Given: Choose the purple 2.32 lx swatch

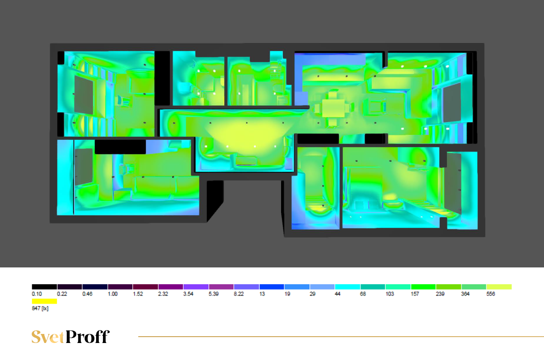Looking at the screenshot, I should click(x=170, y=287).
